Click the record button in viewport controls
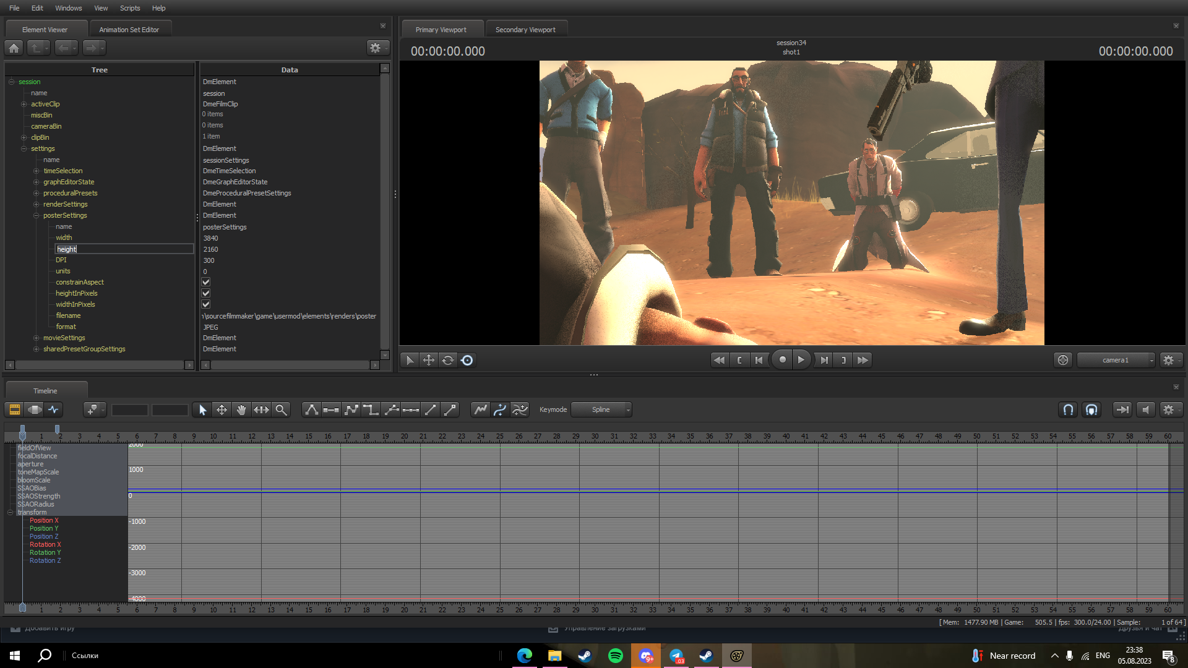 point(782,360)
